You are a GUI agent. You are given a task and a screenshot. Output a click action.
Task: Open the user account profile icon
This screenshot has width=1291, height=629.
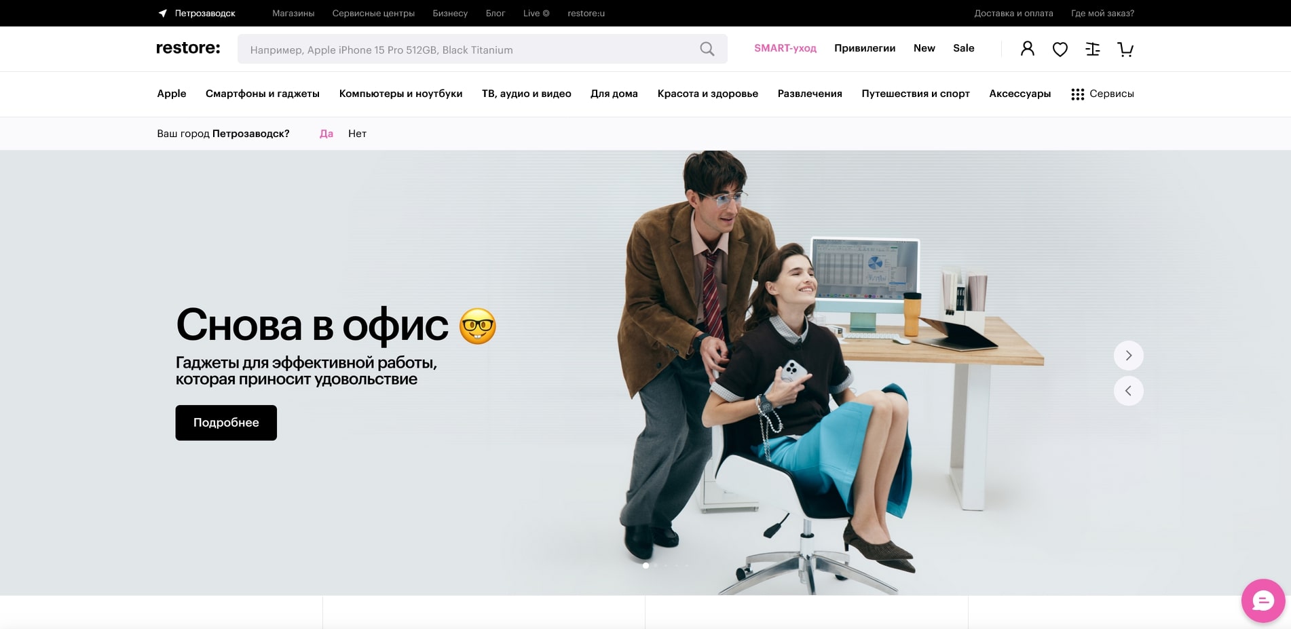1027,49
